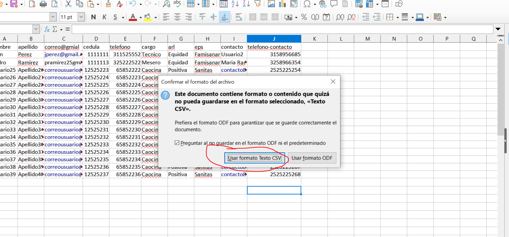Run the Spelling check icon
Image resolution: width=509 pixels, height=237 pixels.
[x=177, y=4]
